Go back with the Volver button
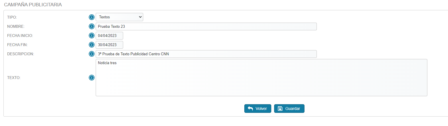This screenshot has height=126, width=448. (x=258, y=109)
